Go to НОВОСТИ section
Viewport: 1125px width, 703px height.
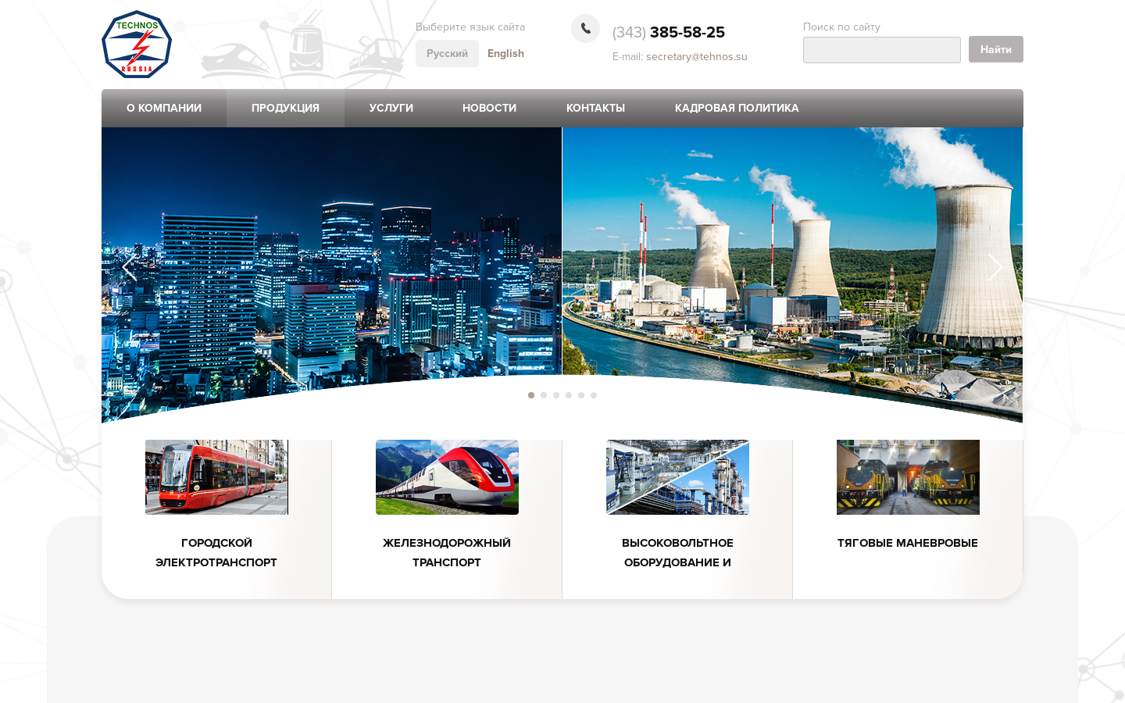(489, 108)
